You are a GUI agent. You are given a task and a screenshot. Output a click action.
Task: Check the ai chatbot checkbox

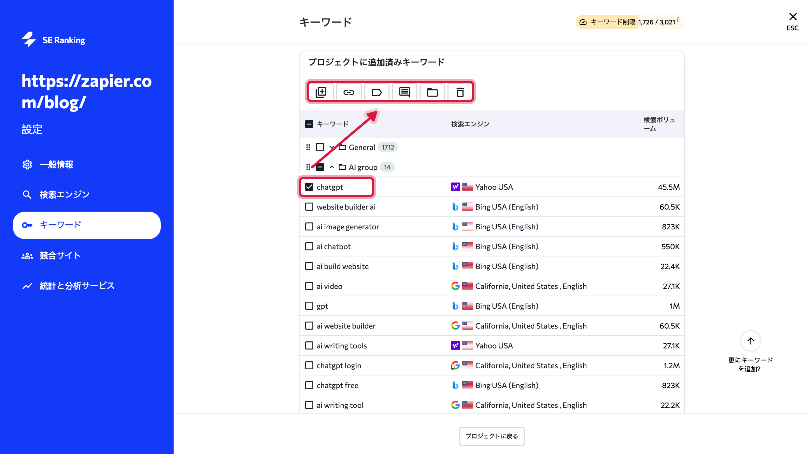[309, 246]
